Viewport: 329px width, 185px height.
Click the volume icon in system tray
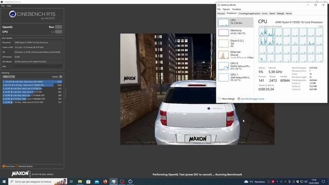coord(306,181)
